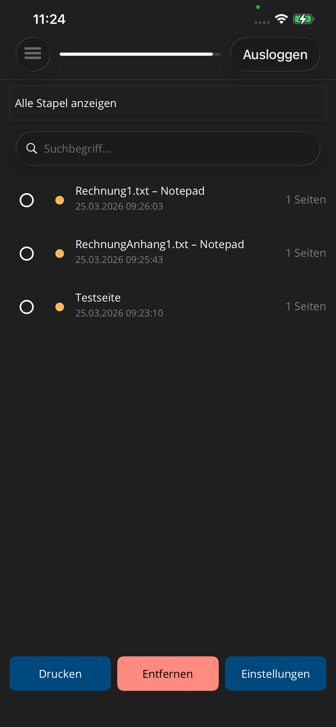Click orange status dot for RechnungAnhang1.txt

point(59,253)
